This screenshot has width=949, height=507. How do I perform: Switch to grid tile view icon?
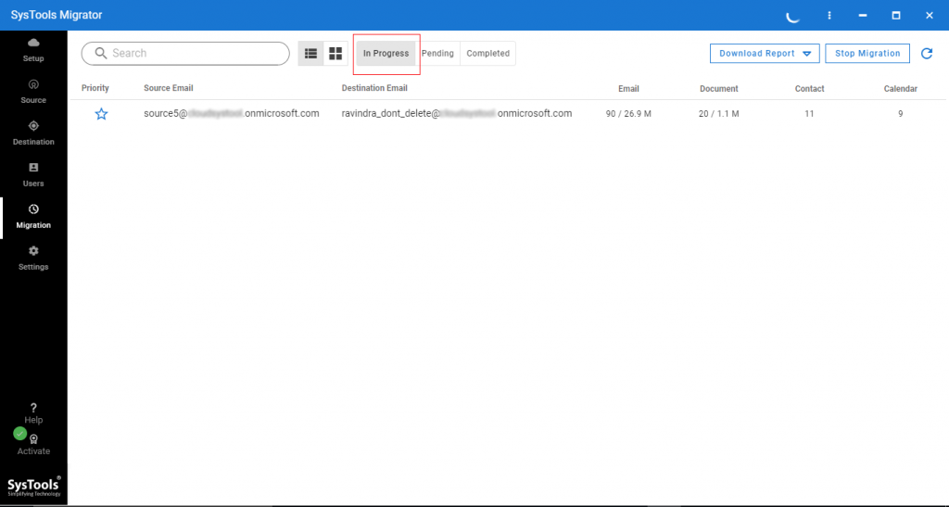pyautogui.click(x=335, y=53)
